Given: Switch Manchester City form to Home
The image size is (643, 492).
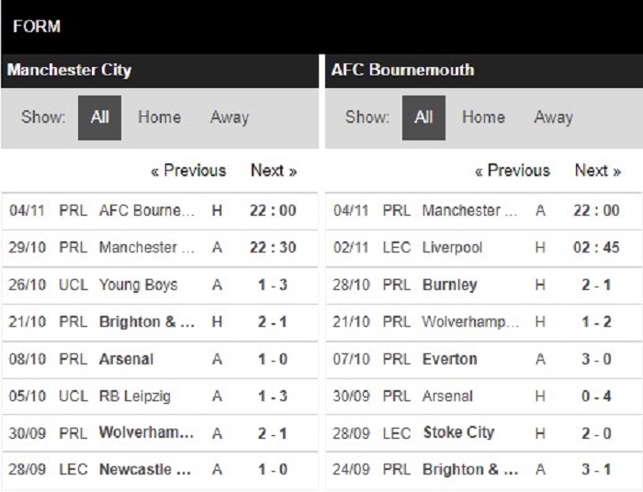Looking at the screenshot, I should [159, 117].
